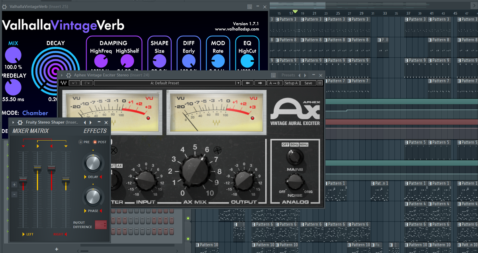
Task: Click grid icon in Aphex title bar
Action: [274, 75]
